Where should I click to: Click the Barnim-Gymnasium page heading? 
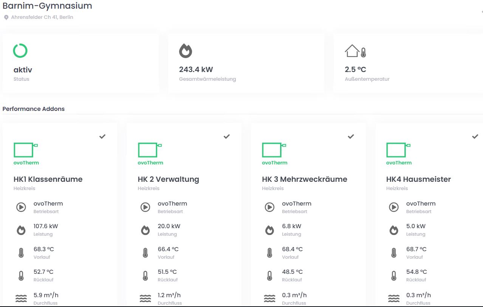click(47, 6)
